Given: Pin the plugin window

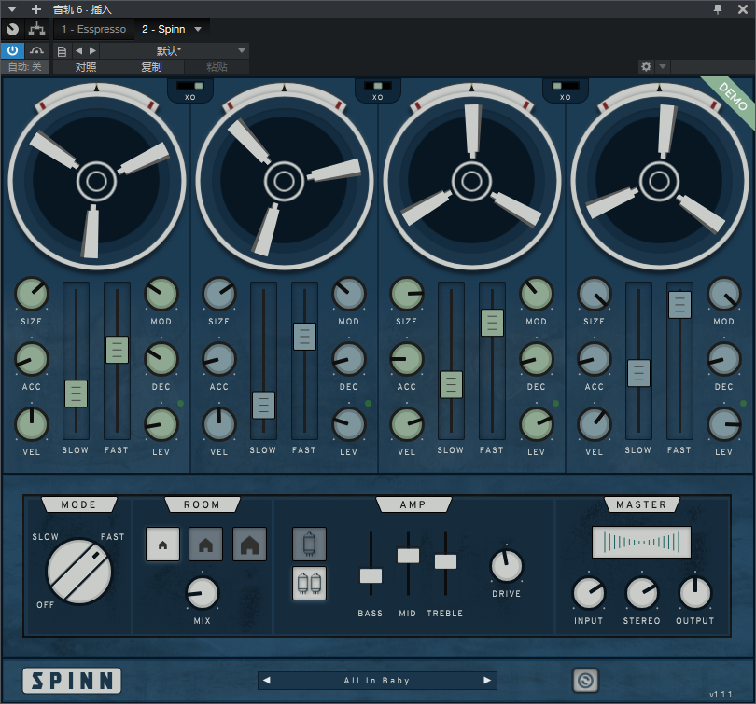Looking at the screenshot, I should [x=718, y=9].
